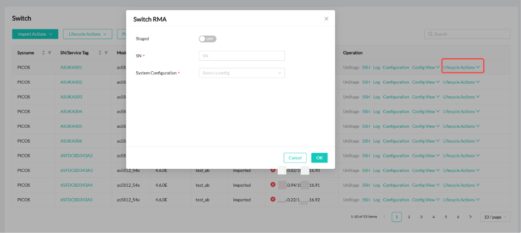The height and width of the screenshot is (233, 521).
Task: Click the search magnifier icon
Action: coord(430,34)
